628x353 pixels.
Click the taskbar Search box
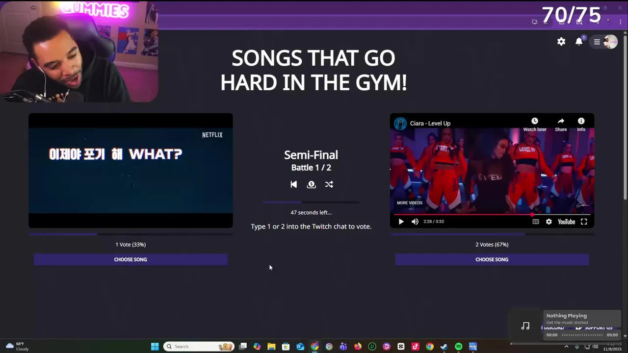(199, 347)
